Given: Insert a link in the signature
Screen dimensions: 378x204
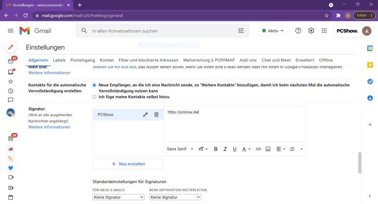Looking at the screenshot, I should click(x=259, y=149).
